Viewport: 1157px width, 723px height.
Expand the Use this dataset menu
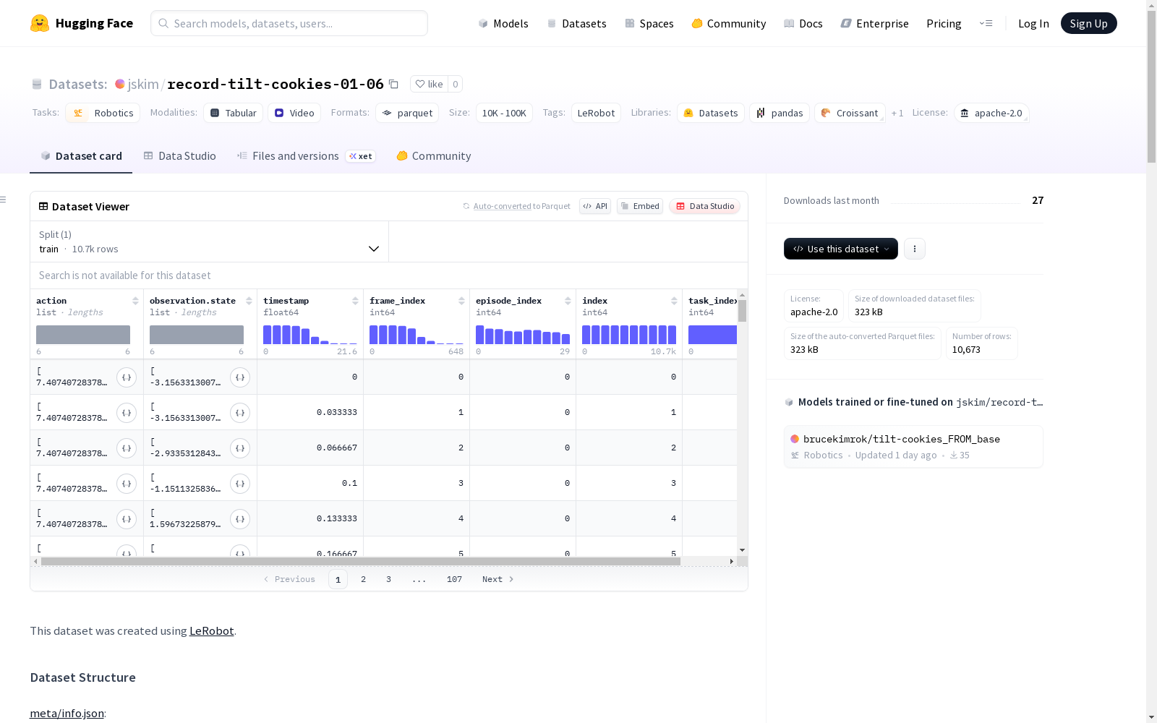click(x=841, y=249)
